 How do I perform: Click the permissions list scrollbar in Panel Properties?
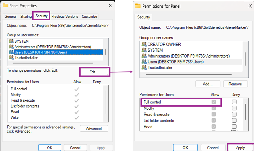coord(106,102)
